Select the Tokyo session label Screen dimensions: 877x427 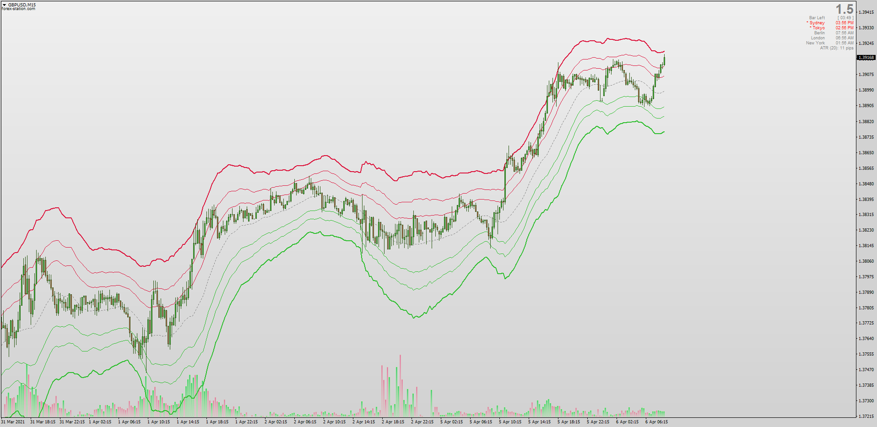pyautogui.click(x=818, y=28)
